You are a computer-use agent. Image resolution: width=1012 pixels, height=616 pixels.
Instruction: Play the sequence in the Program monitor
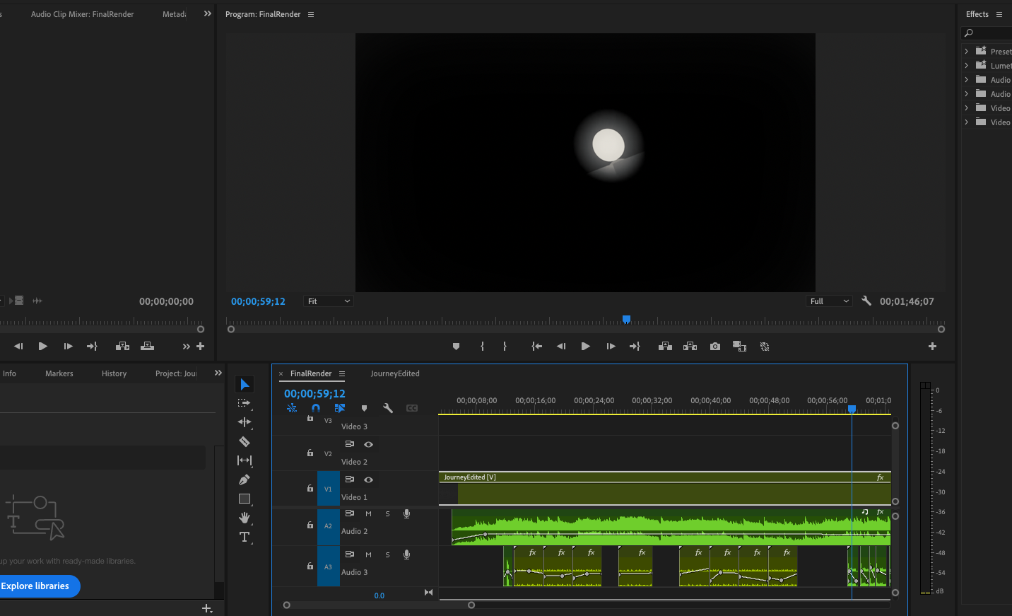point(585,347)
